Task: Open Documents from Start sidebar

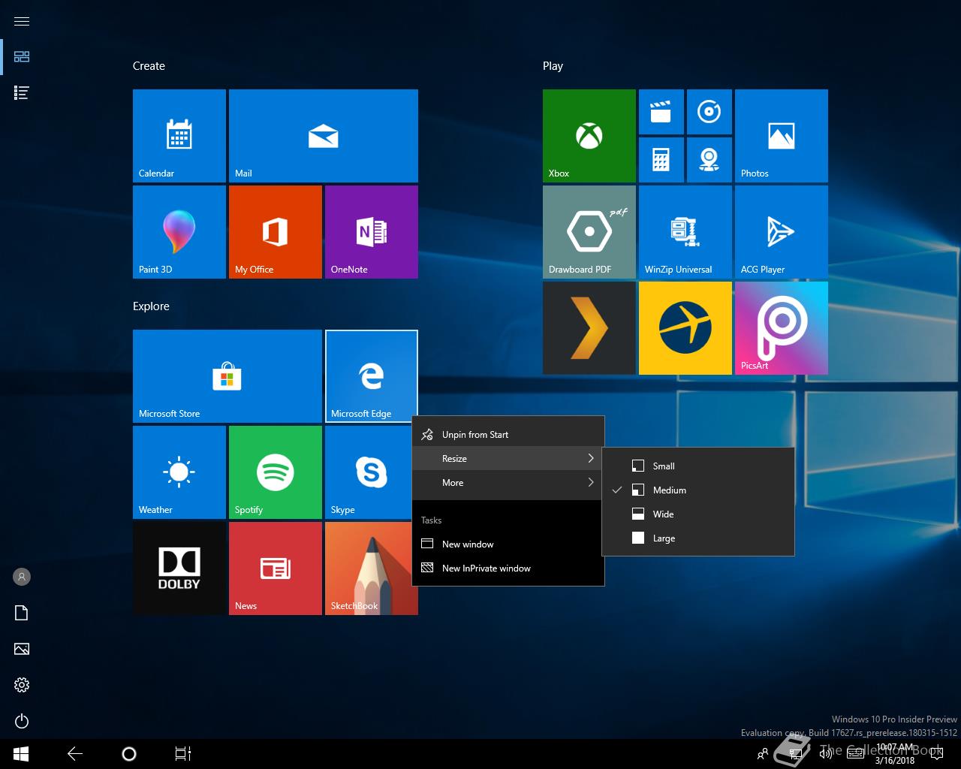Action: point(22,613)
